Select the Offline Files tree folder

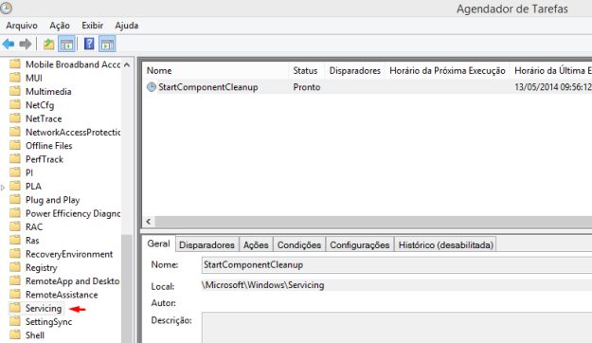(48, 146)
